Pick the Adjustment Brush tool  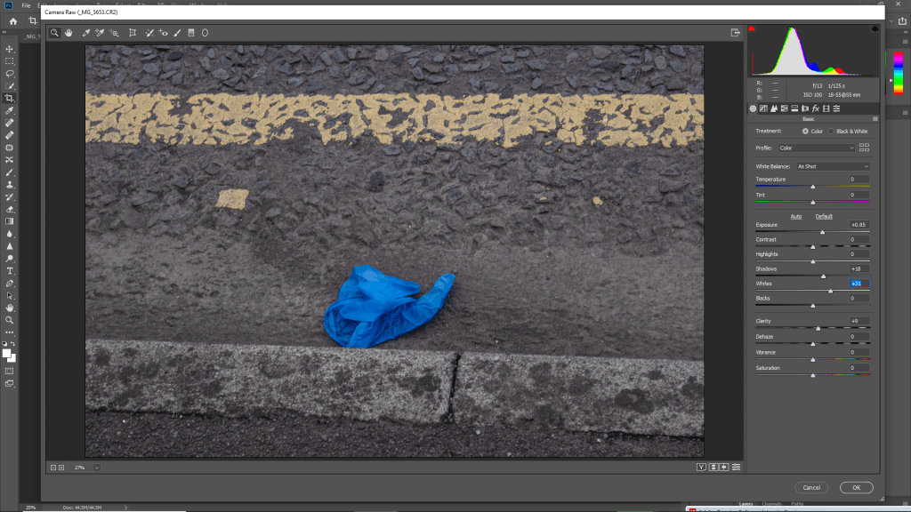point(177,33)
